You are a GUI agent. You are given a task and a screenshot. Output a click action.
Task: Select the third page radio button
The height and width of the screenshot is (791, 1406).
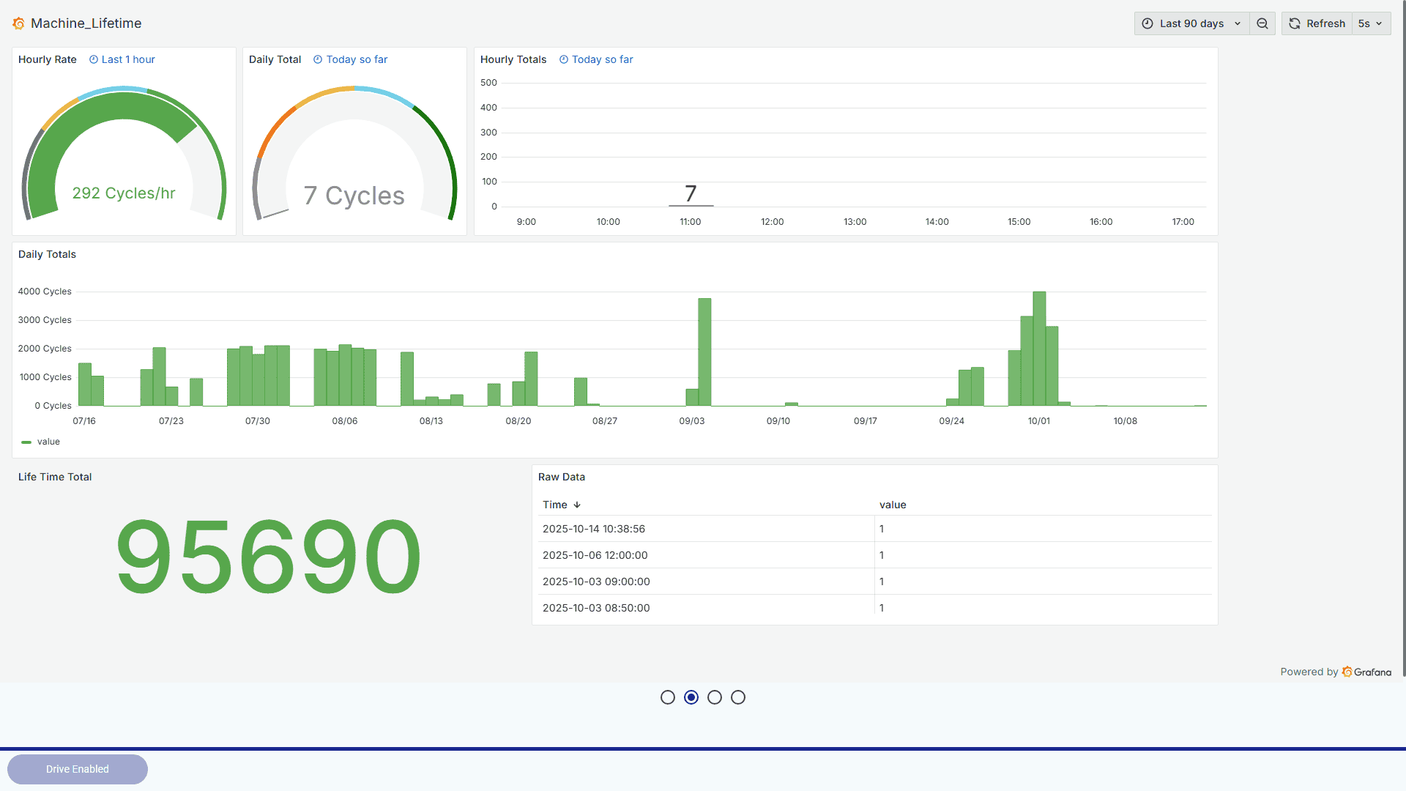pyautogui.click(x=715, y=697)
